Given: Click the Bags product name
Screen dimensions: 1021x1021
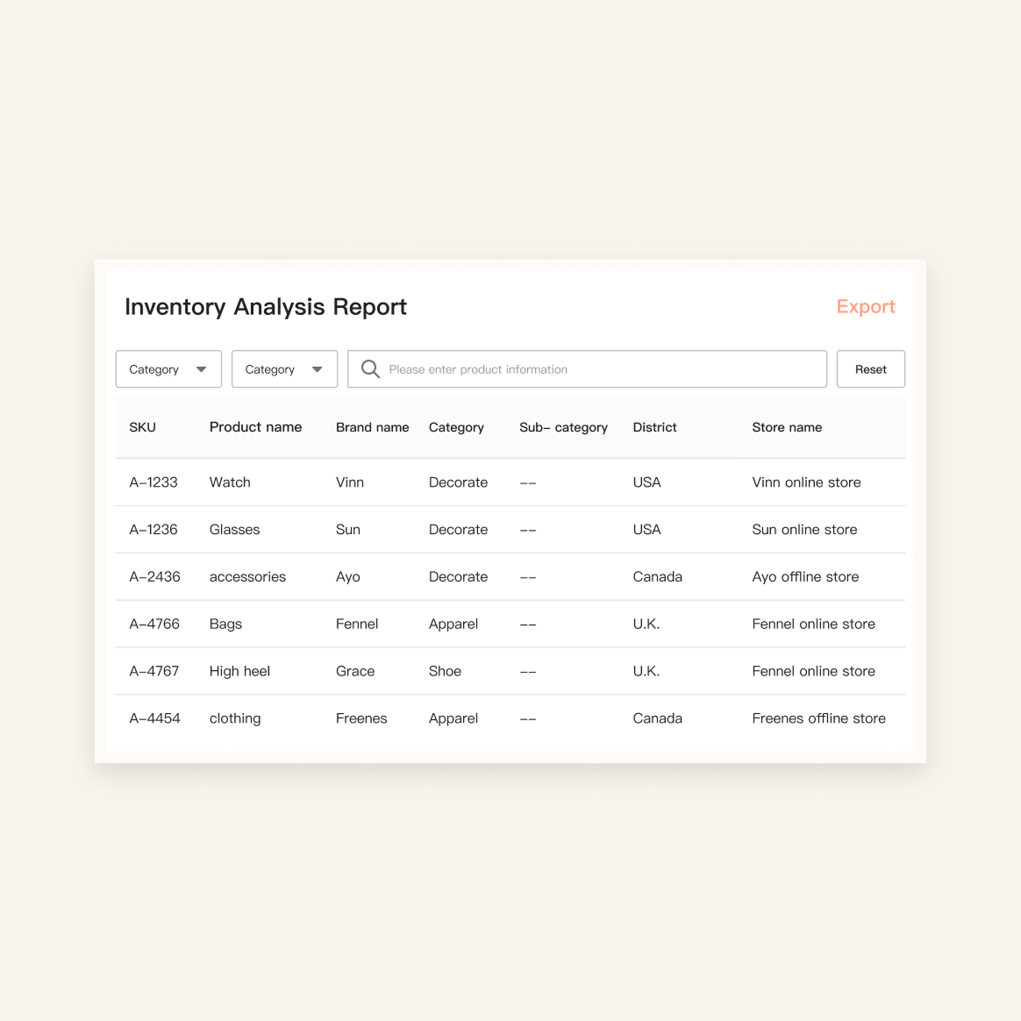Looking at the screenshot, I should point(225,625).
